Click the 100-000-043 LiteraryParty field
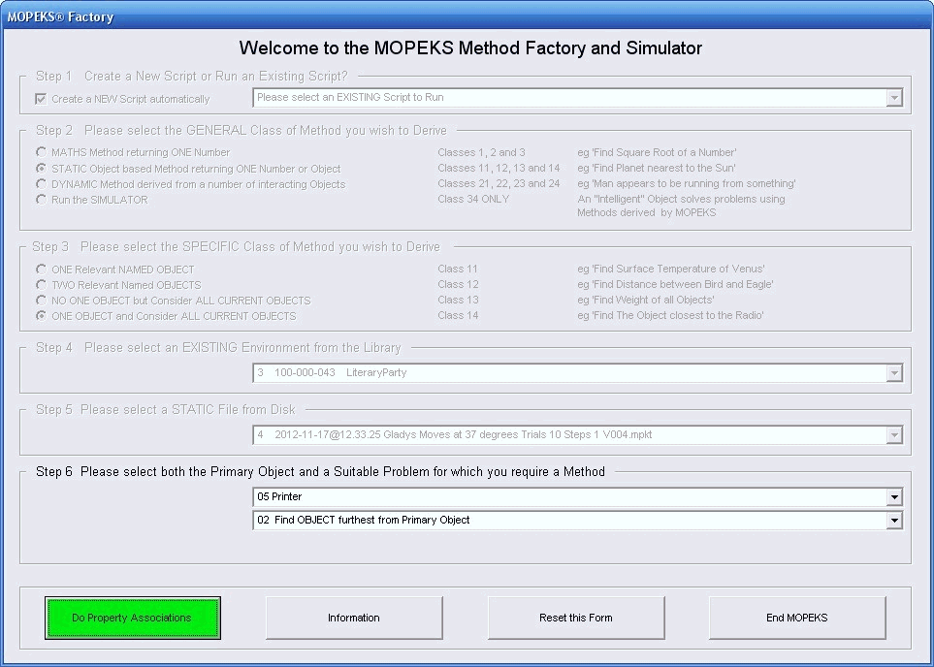This screenshot has height=667, width=934. pos(578,373)
